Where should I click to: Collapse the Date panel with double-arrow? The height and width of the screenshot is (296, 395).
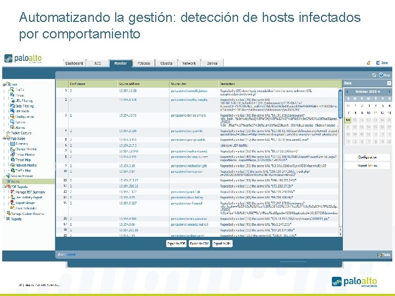(x=389, y=83)
